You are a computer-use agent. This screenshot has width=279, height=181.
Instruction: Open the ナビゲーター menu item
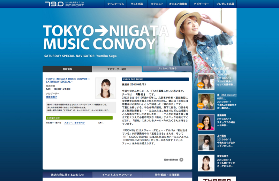(202, 4)
